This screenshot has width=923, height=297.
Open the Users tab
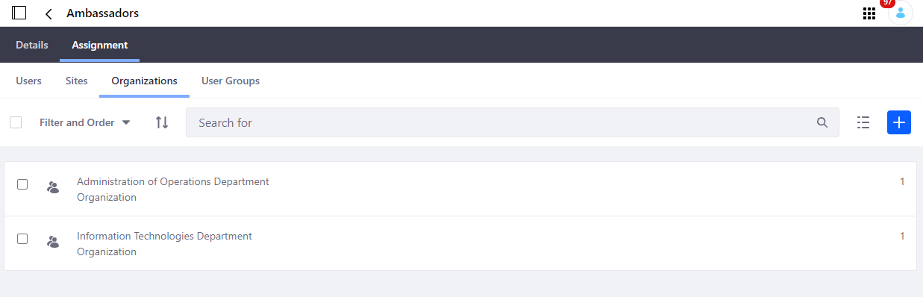click(28, 81)
